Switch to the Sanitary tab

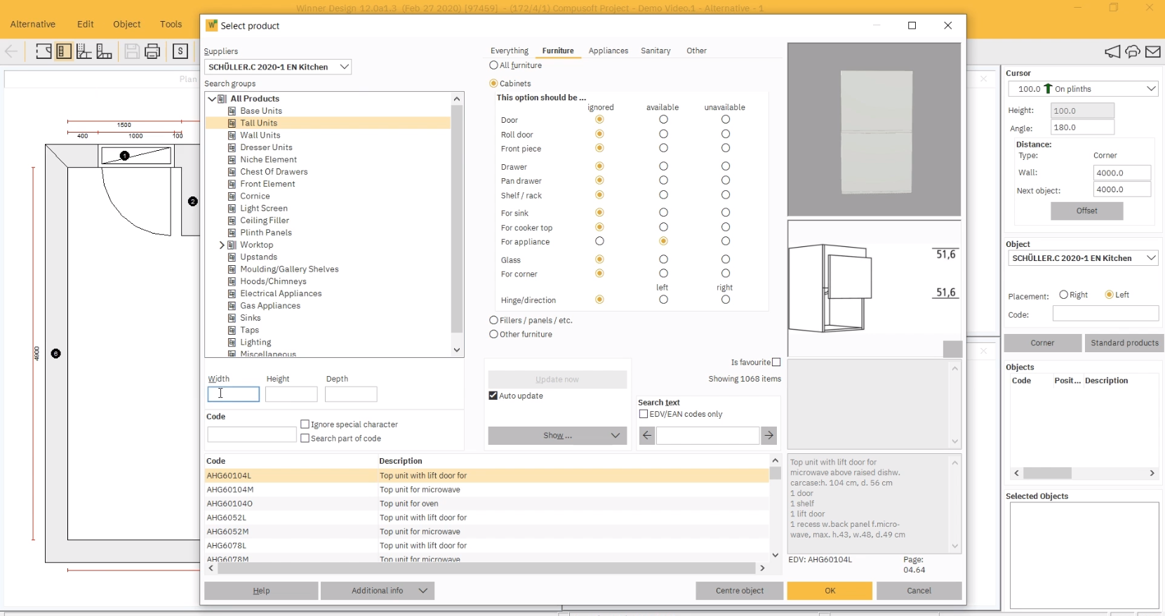(x=655, y=51)
